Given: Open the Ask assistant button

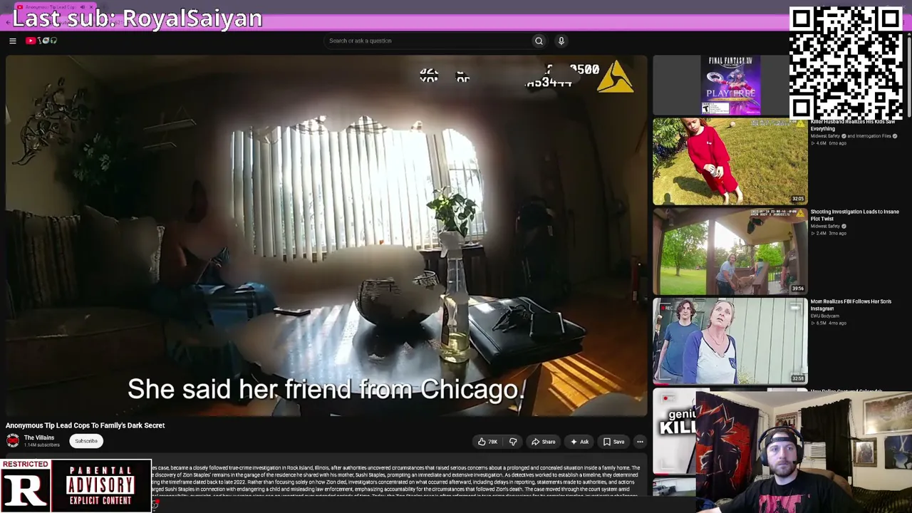Looking at the screenshot, I should (579, 442).
